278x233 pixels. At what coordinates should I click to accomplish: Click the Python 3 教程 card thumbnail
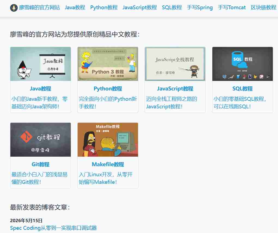coord(108,64)
